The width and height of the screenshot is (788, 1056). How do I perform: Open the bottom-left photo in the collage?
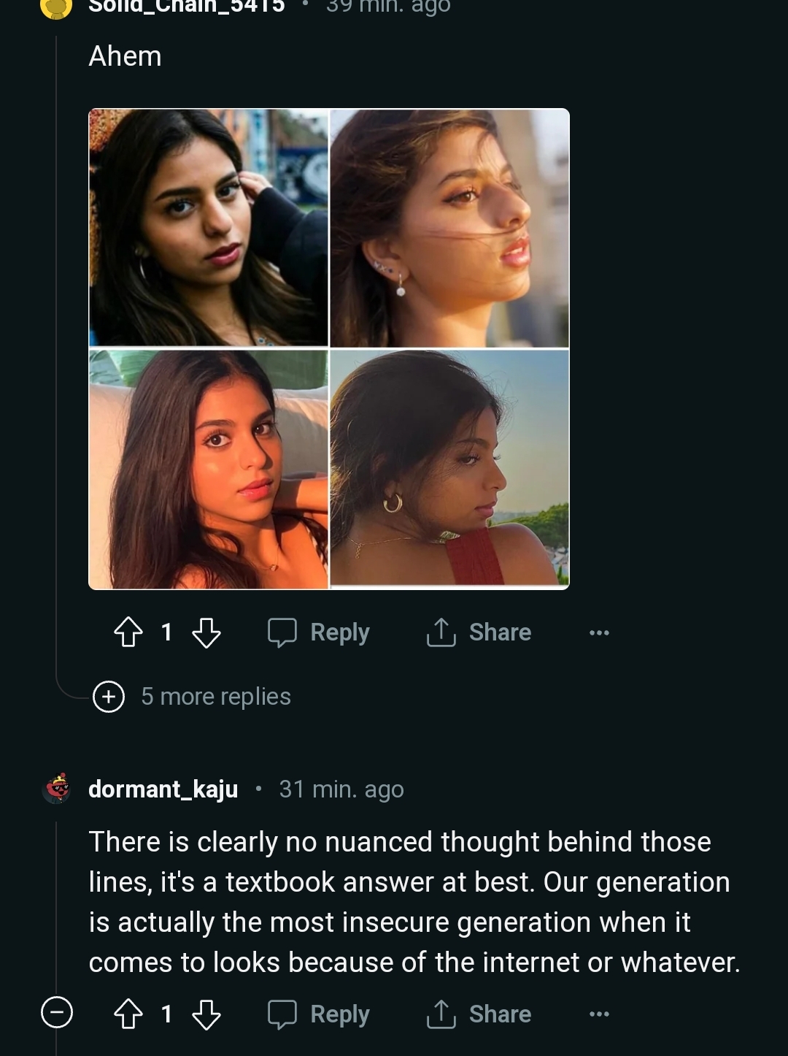tap(209, 469)
